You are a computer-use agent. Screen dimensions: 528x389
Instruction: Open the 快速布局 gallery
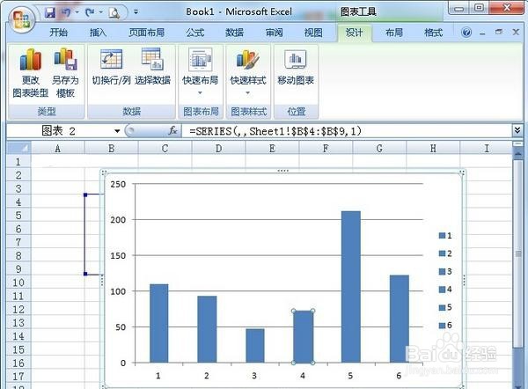coord(201,71)
